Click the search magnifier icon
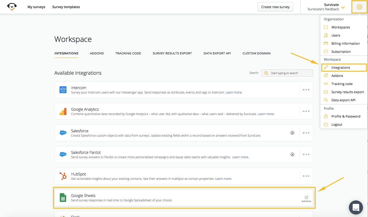368x217 pixels. click(x=266, y=73)
